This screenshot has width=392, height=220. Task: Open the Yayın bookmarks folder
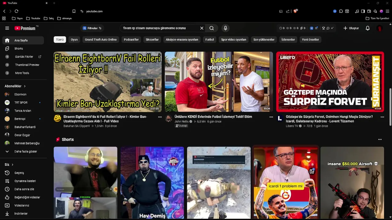[x=17, y=18]
